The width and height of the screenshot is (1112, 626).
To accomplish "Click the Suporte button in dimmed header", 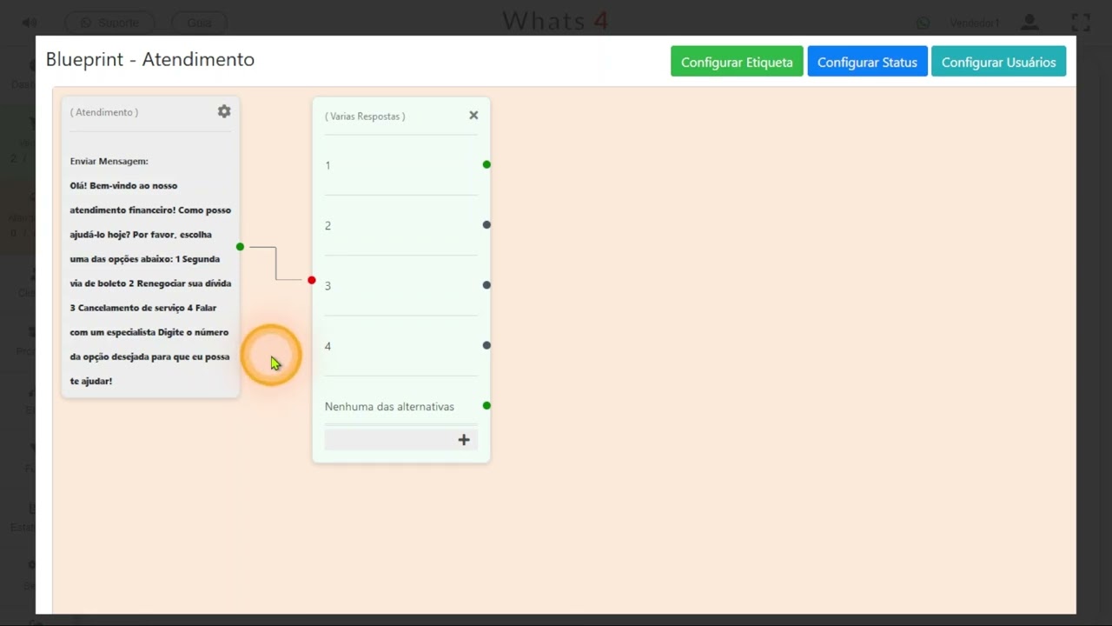I will (x=110, y=23).
